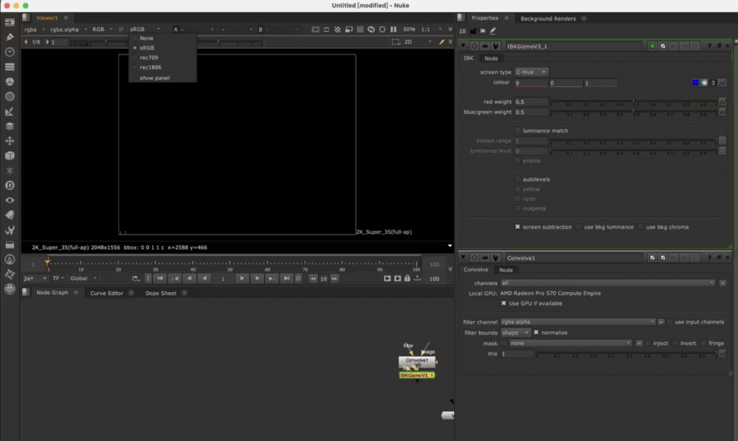Open the Convolve channels dropdown
The height and width of the screenshot is (441, 738).
click(607, 283)
